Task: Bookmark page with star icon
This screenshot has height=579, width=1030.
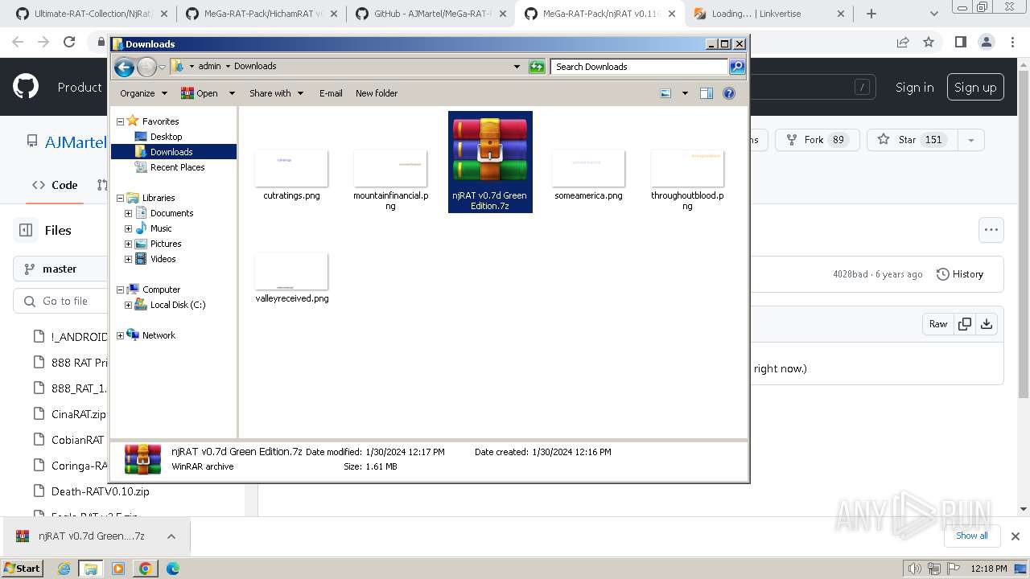Action: (x=929, y=43)
